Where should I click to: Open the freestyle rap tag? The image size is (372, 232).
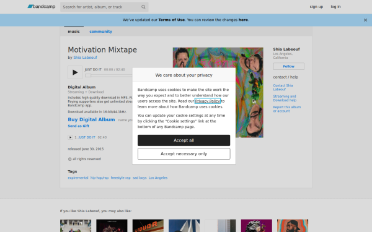[x=120, y=178]
